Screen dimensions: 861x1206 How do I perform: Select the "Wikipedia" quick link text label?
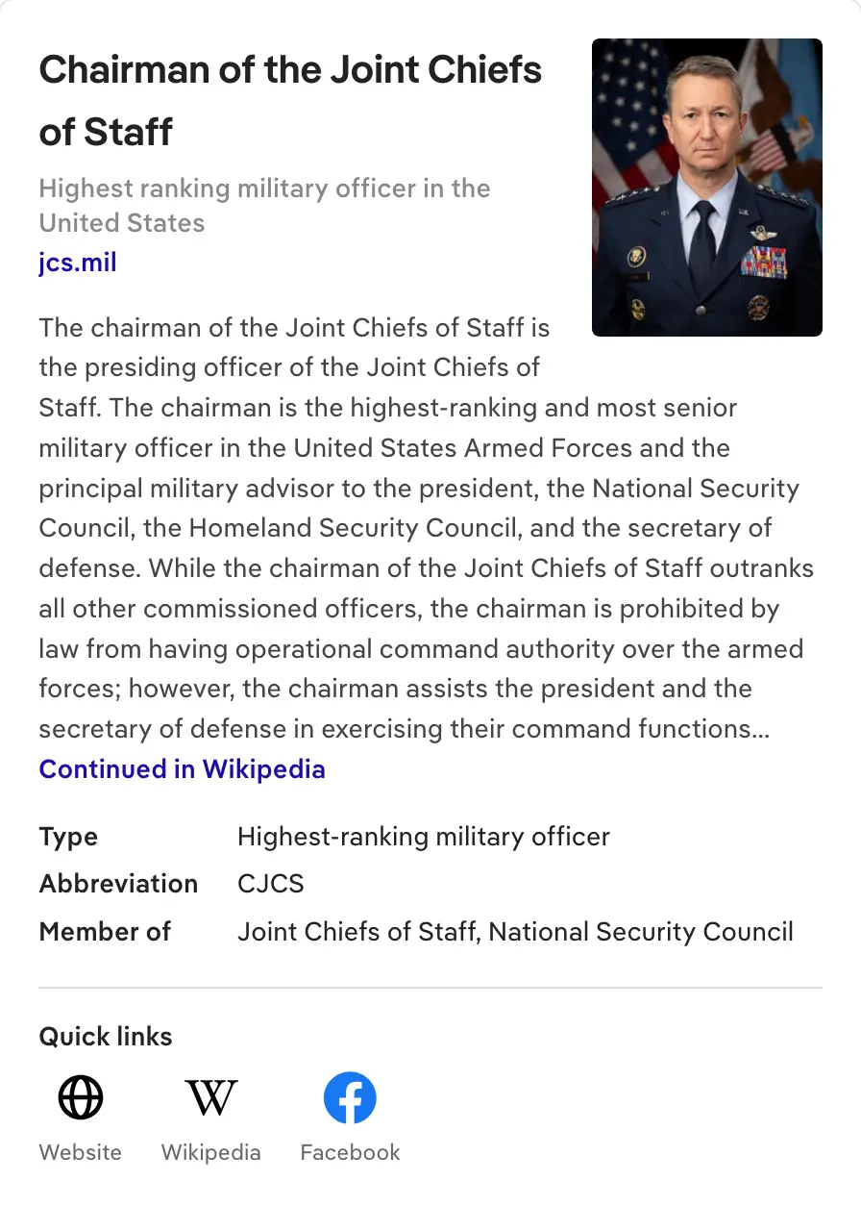[x=210, y=1152]
